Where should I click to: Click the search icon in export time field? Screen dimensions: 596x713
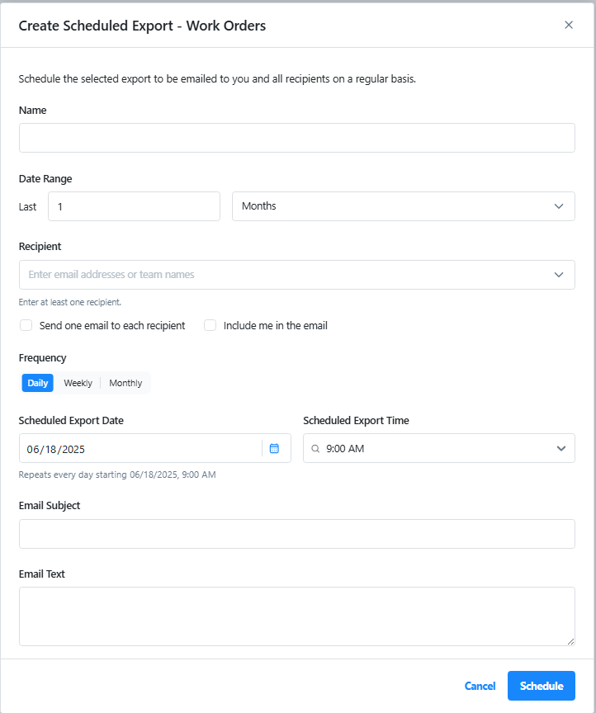pyautogui.click(x=315, y=449)
